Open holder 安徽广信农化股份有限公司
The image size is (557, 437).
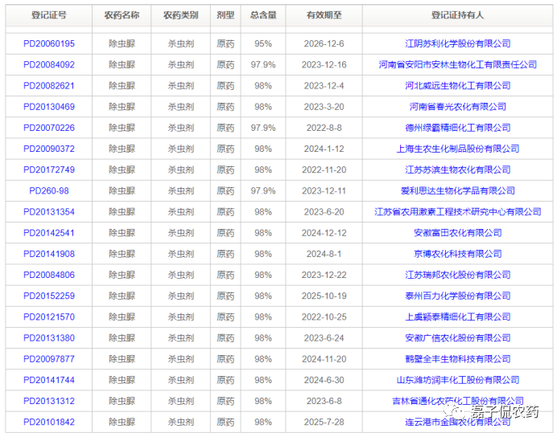click(457, 338)
